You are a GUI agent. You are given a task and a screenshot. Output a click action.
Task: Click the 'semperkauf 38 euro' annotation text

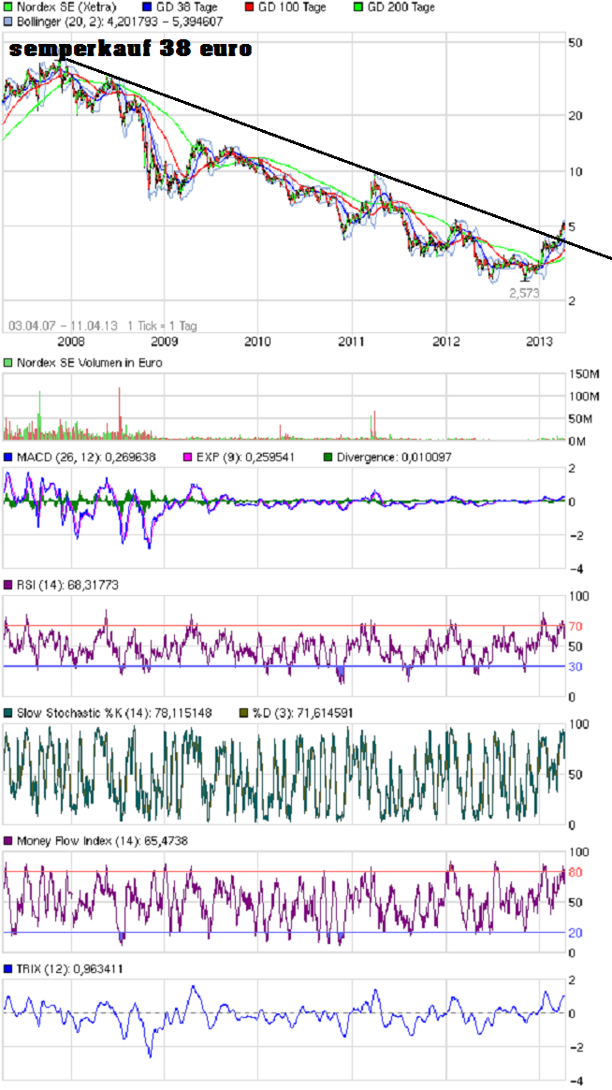(131, 50)
